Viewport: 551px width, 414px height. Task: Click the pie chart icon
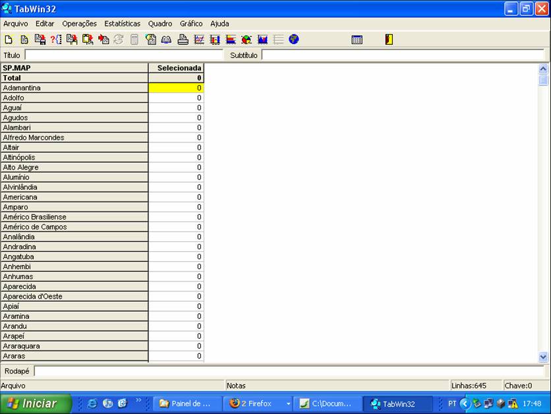pos(246,40)
